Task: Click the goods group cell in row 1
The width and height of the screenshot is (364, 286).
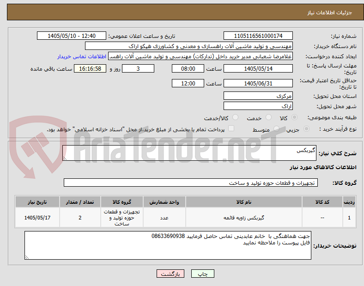Action: click(122, 218)
